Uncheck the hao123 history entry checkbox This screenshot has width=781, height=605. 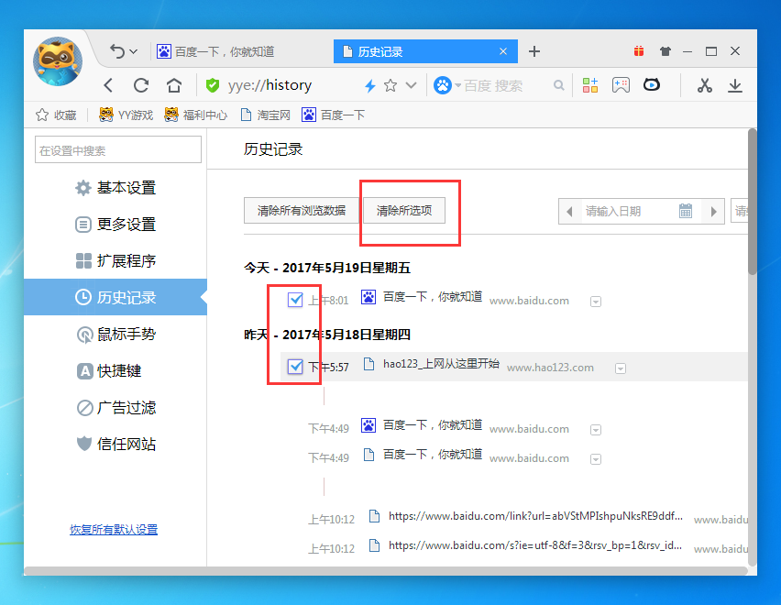click(x=295, y=366)
